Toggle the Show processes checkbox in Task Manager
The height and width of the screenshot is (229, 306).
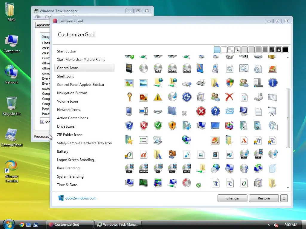pos(42,122)
